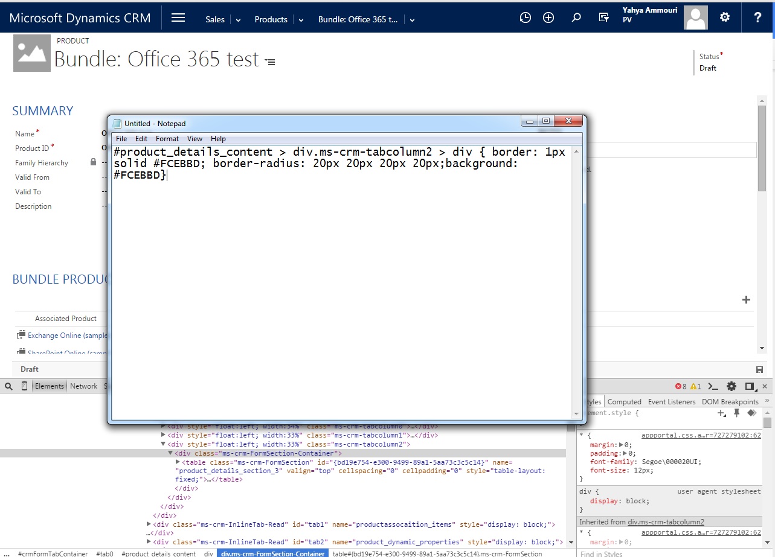Screen dimensions: 775x557
Task: Open Notepad File menu
Action: point(121,139)
